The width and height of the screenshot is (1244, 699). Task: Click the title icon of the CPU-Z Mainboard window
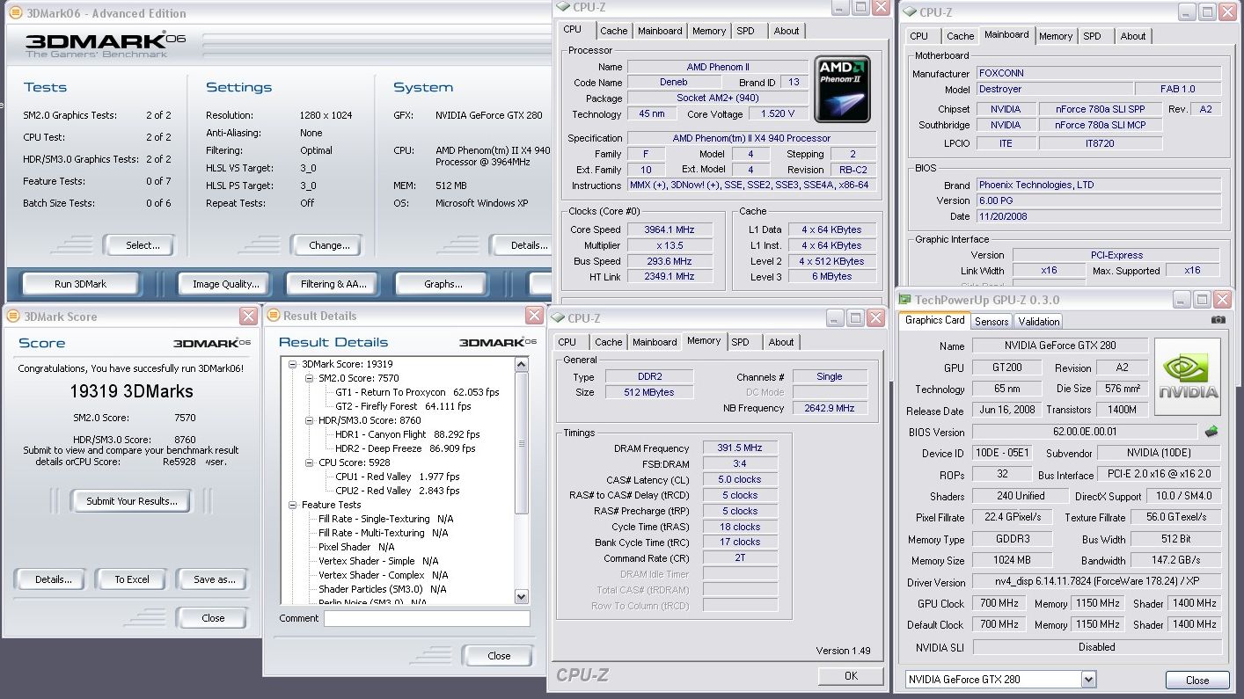pos(909,12)
